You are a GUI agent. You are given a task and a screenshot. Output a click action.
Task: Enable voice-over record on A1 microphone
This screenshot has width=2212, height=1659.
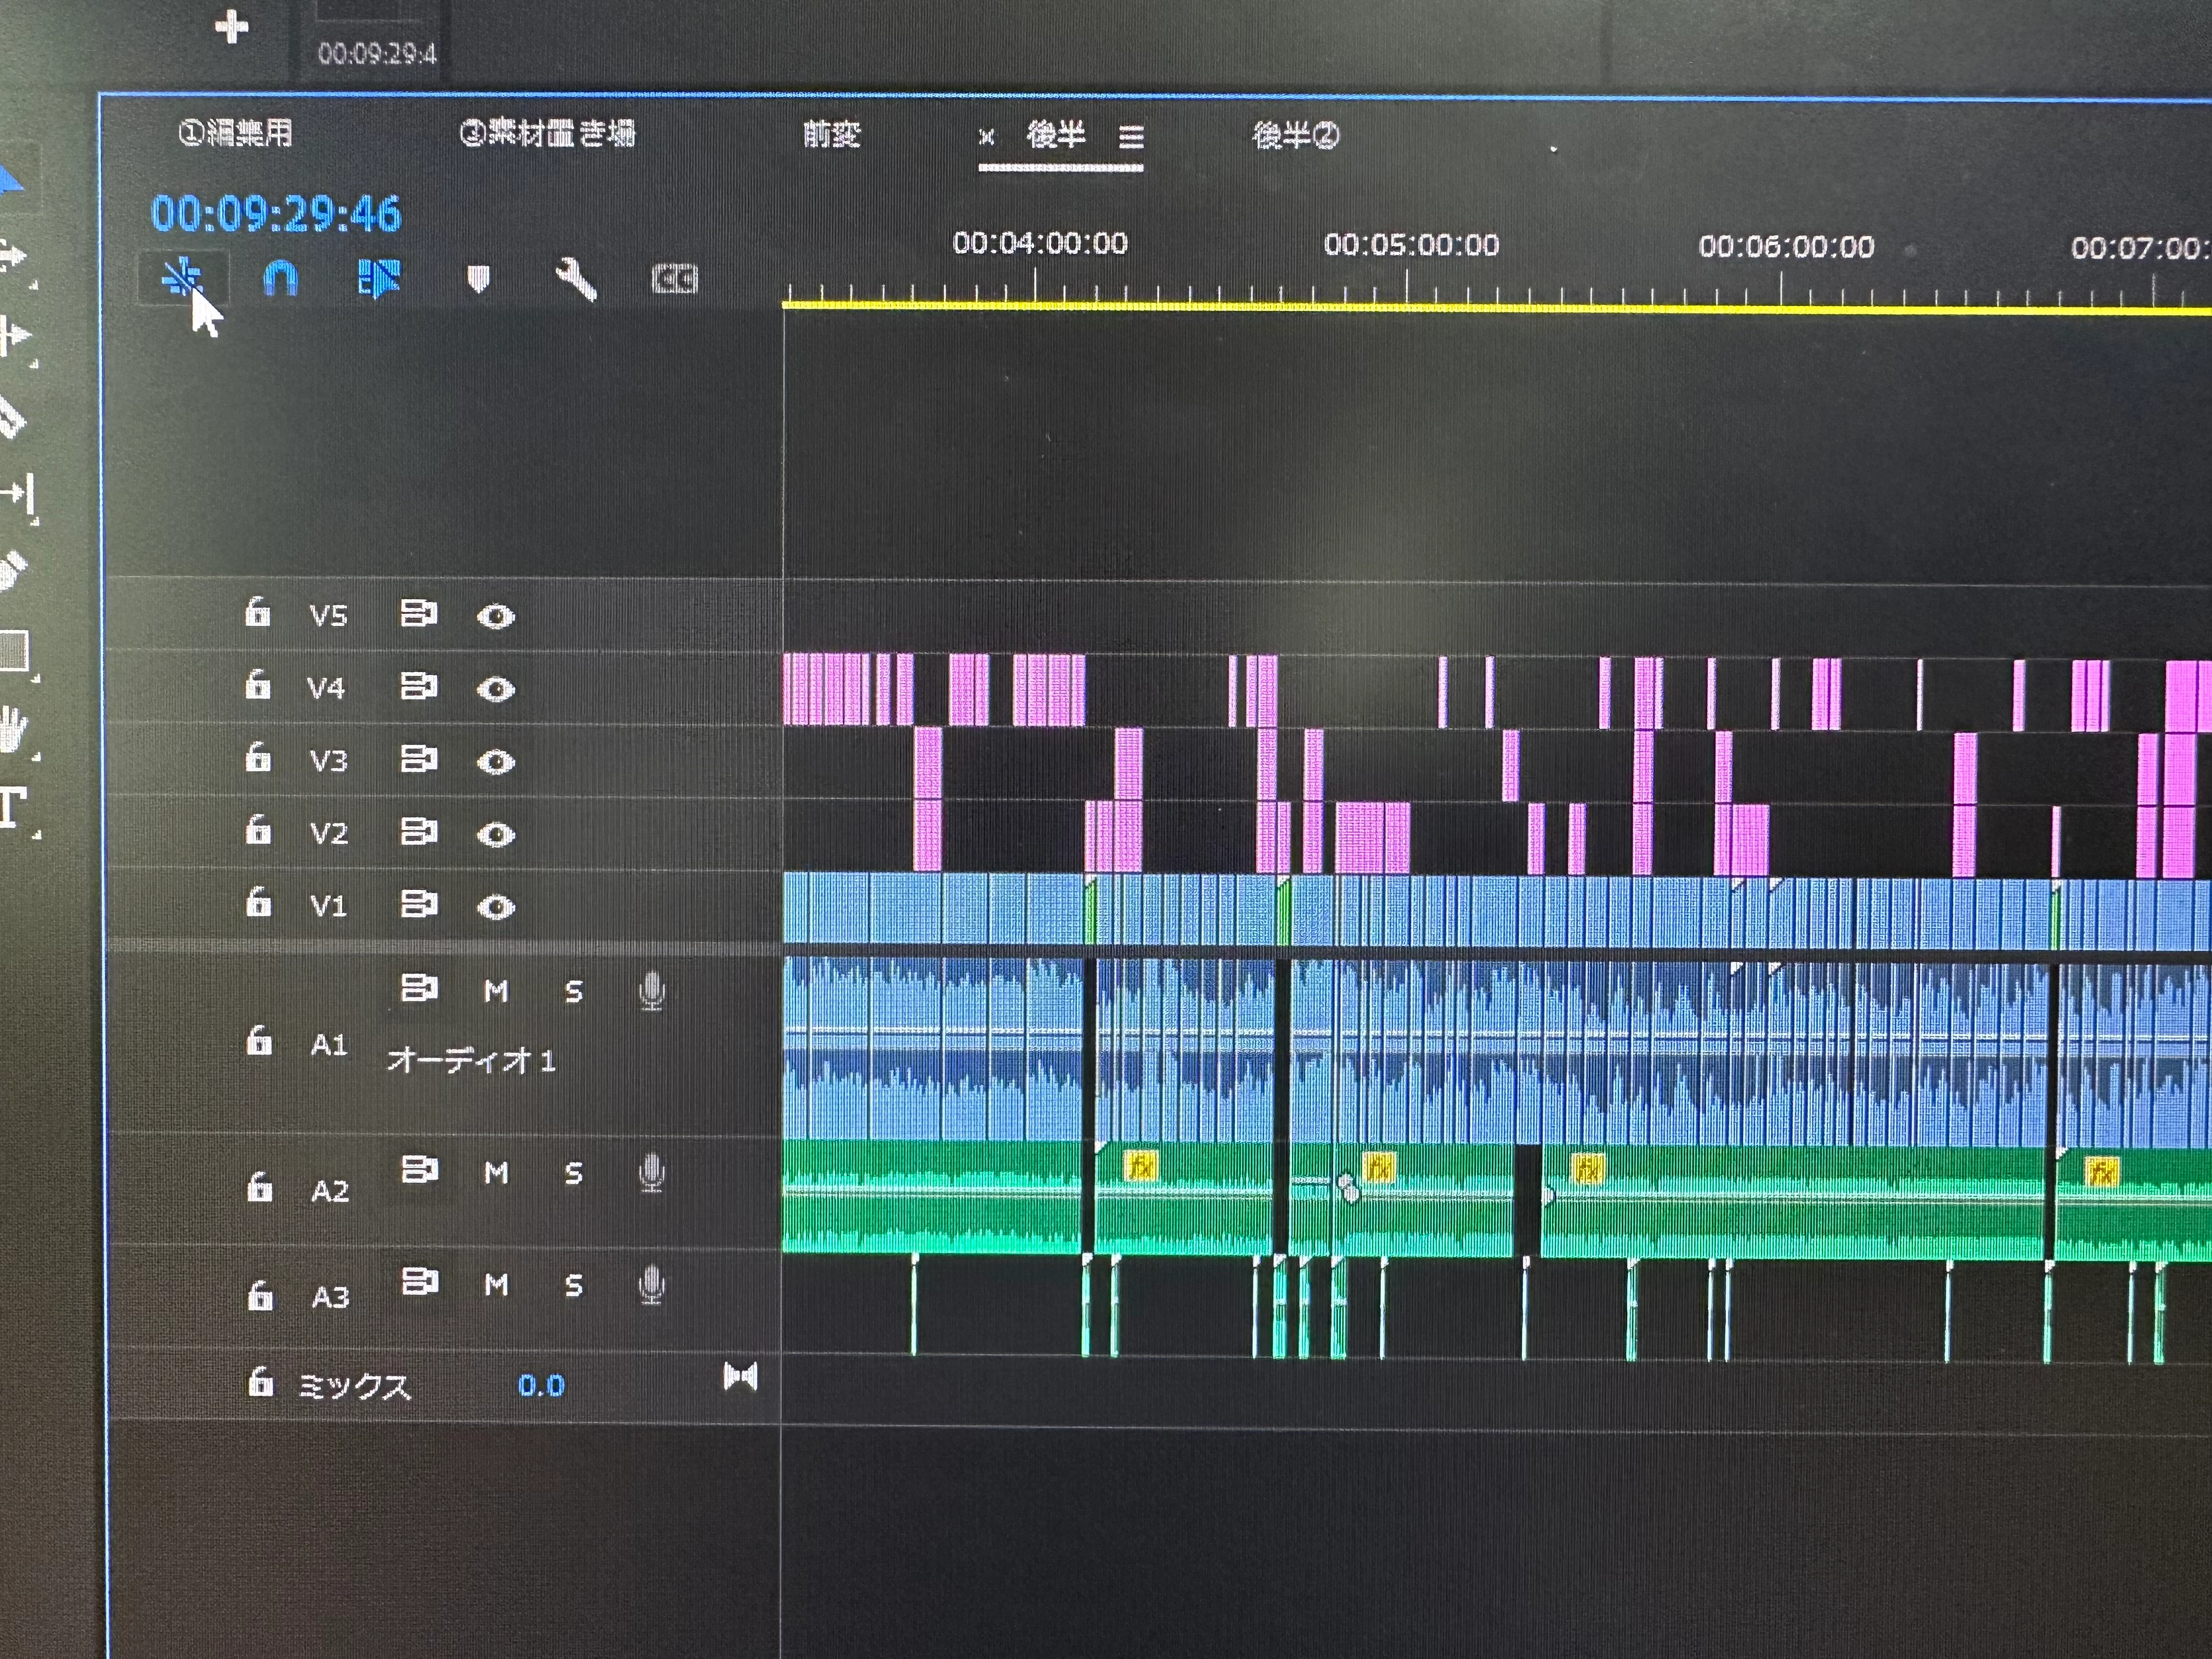pos(651,992)
